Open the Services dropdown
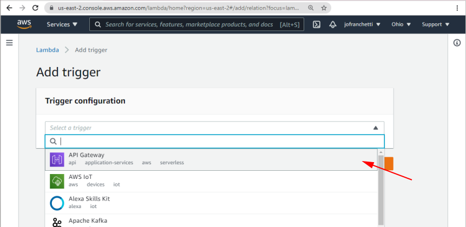466x227 pixels. click(x=62, y=24)
